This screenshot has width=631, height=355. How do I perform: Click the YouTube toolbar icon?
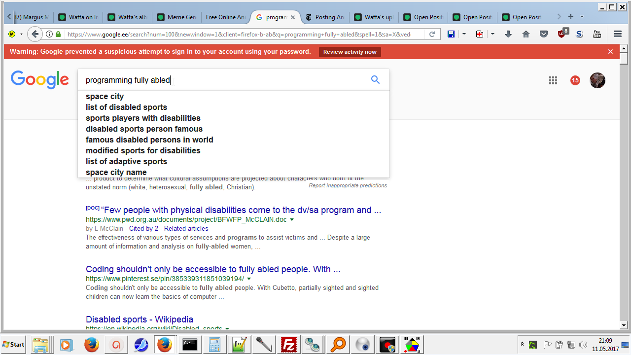point(597,34)
